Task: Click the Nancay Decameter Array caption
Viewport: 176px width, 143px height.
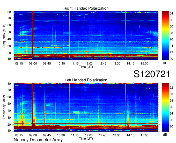Action: coord(38,140)
